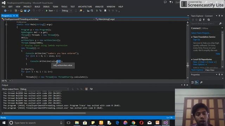Click the Select Team Projects link

click(201, 33)
